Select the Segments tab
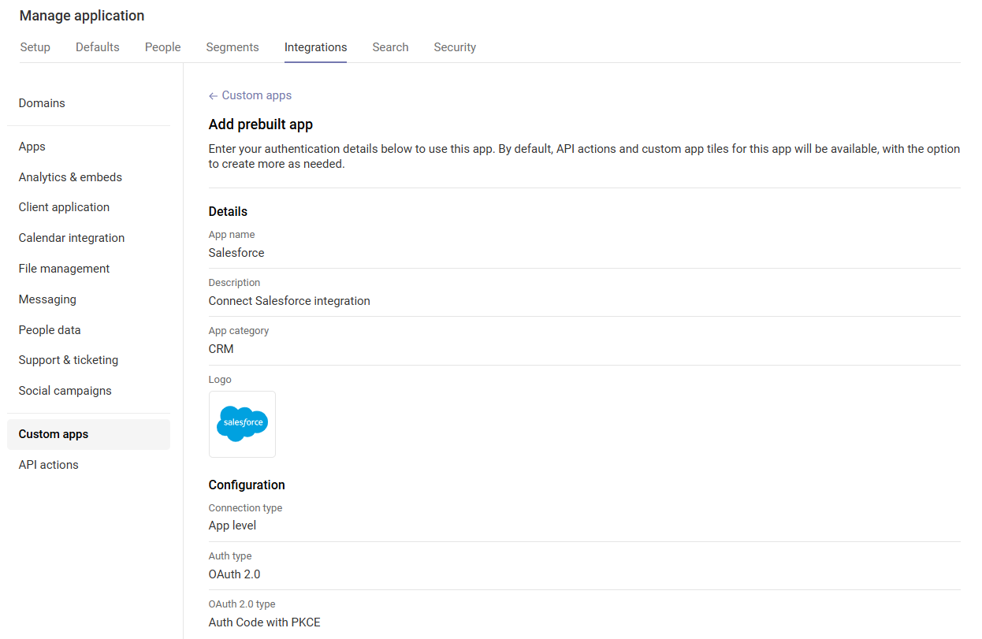 232,47
